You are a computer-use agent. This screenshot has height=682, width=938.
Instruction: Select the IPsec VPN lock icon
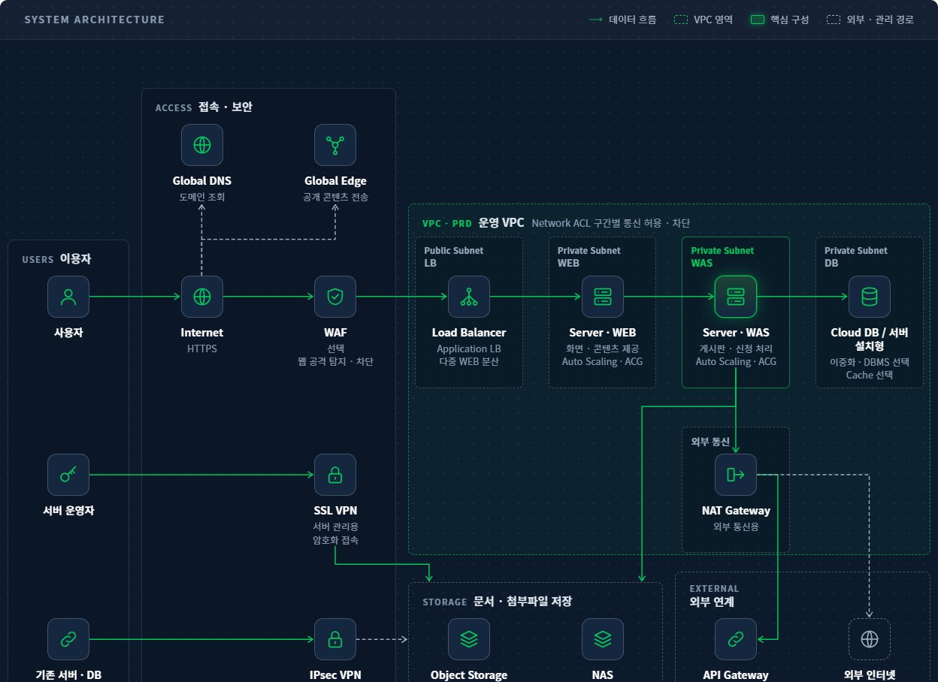[335, 639]
